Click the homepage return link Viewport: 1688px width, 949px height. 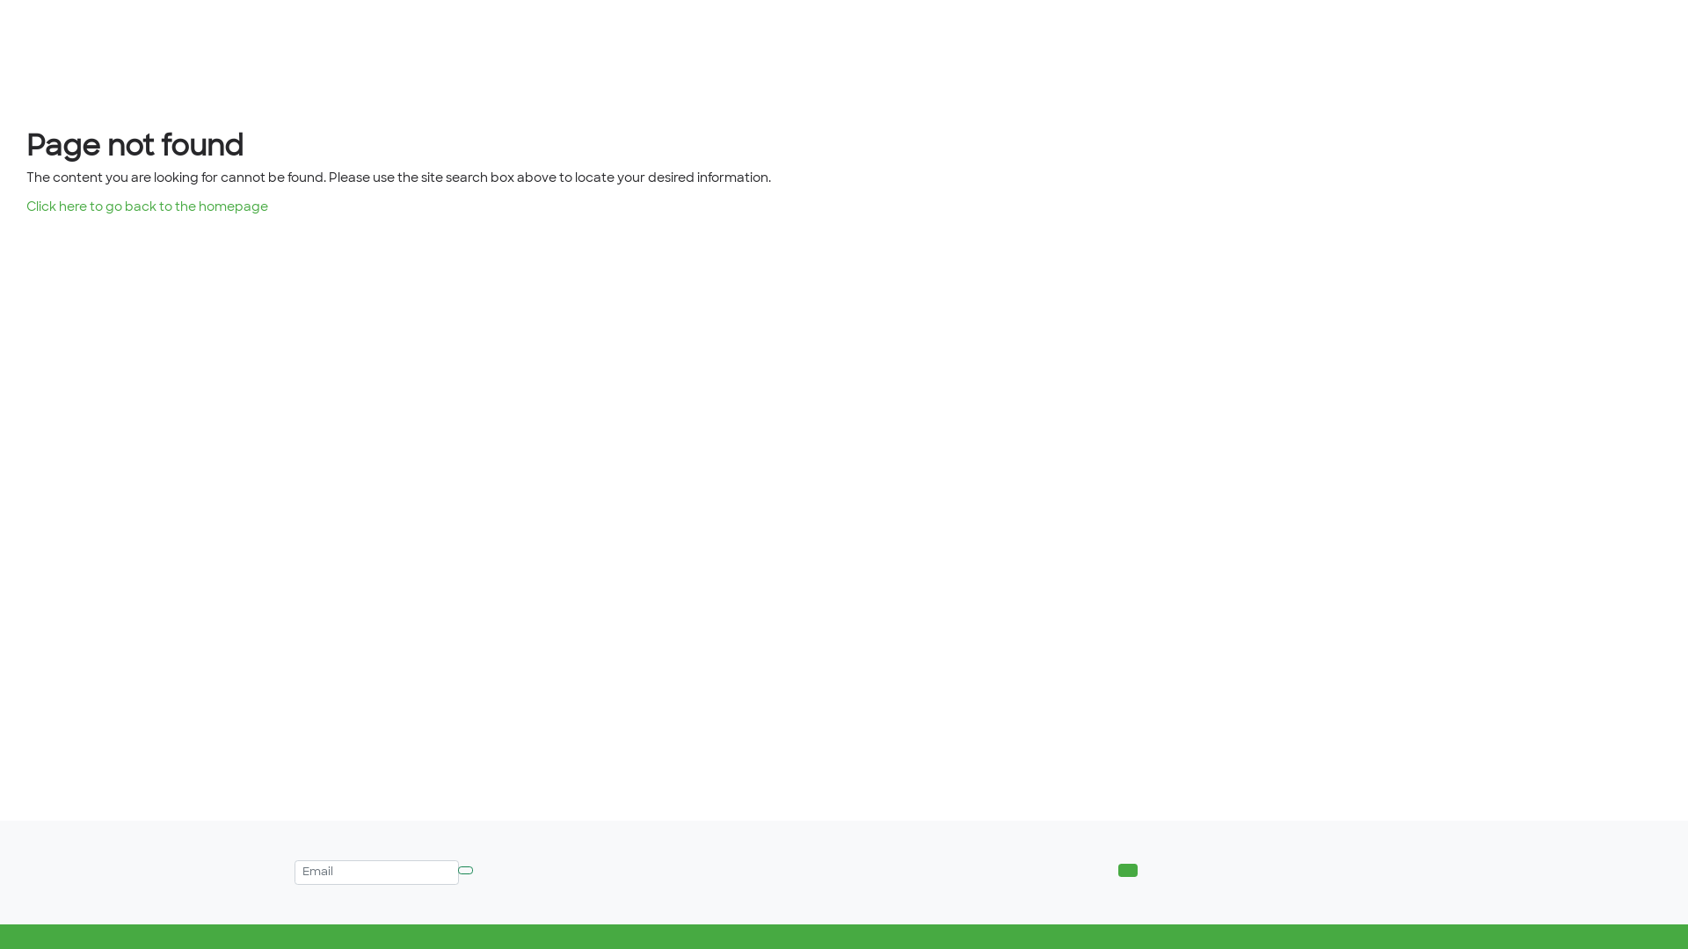pyautogui.click(x=147, y=207)
